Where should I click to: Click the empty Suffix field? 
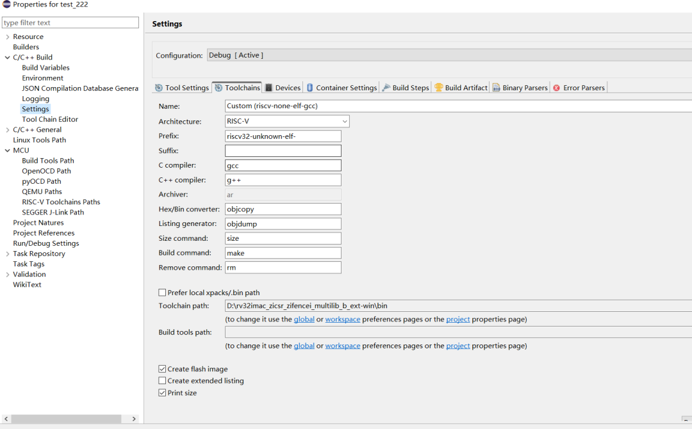coord(283,150)
